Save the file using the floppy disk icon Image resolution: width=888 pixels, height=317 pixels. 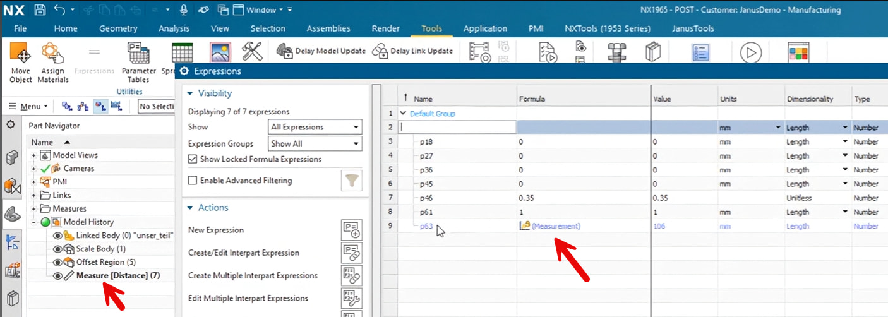[x=40, y=10]
